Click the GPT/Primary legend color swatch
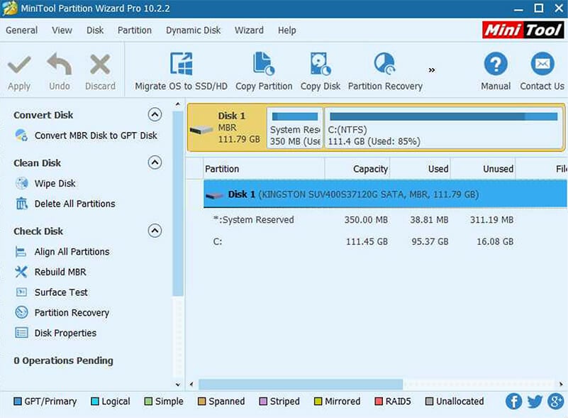 (18, 402)
